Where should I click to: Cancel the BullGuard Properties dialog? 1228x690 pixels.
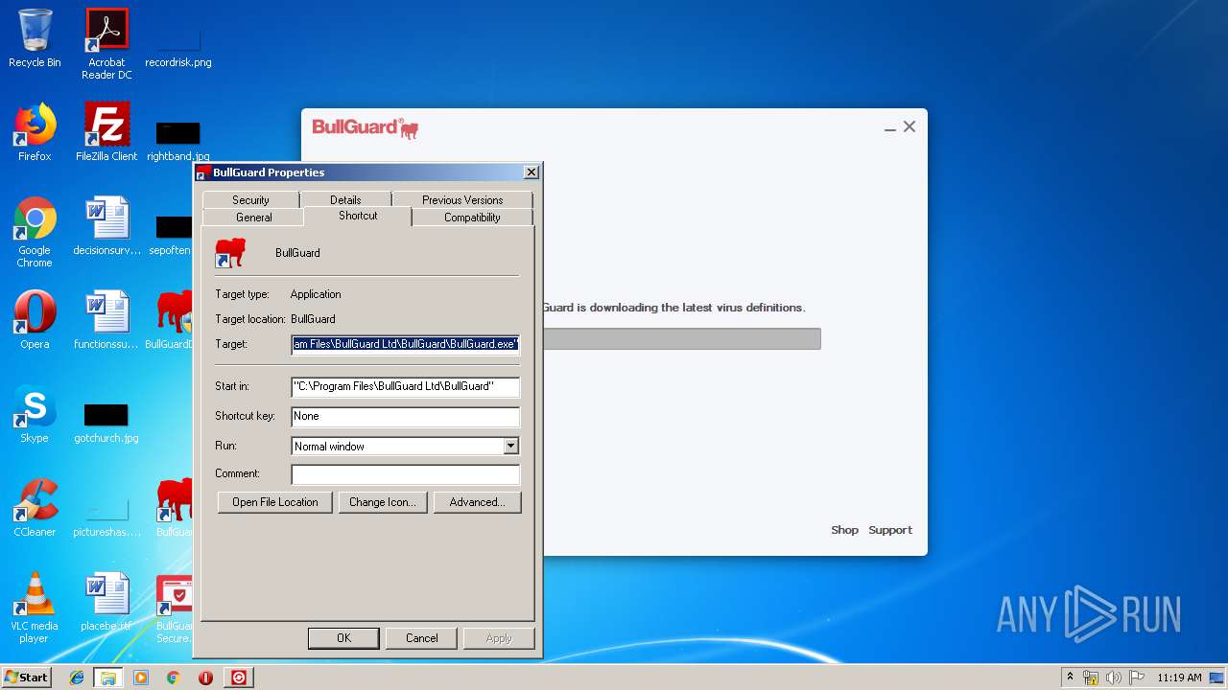(x=422, y=638)
